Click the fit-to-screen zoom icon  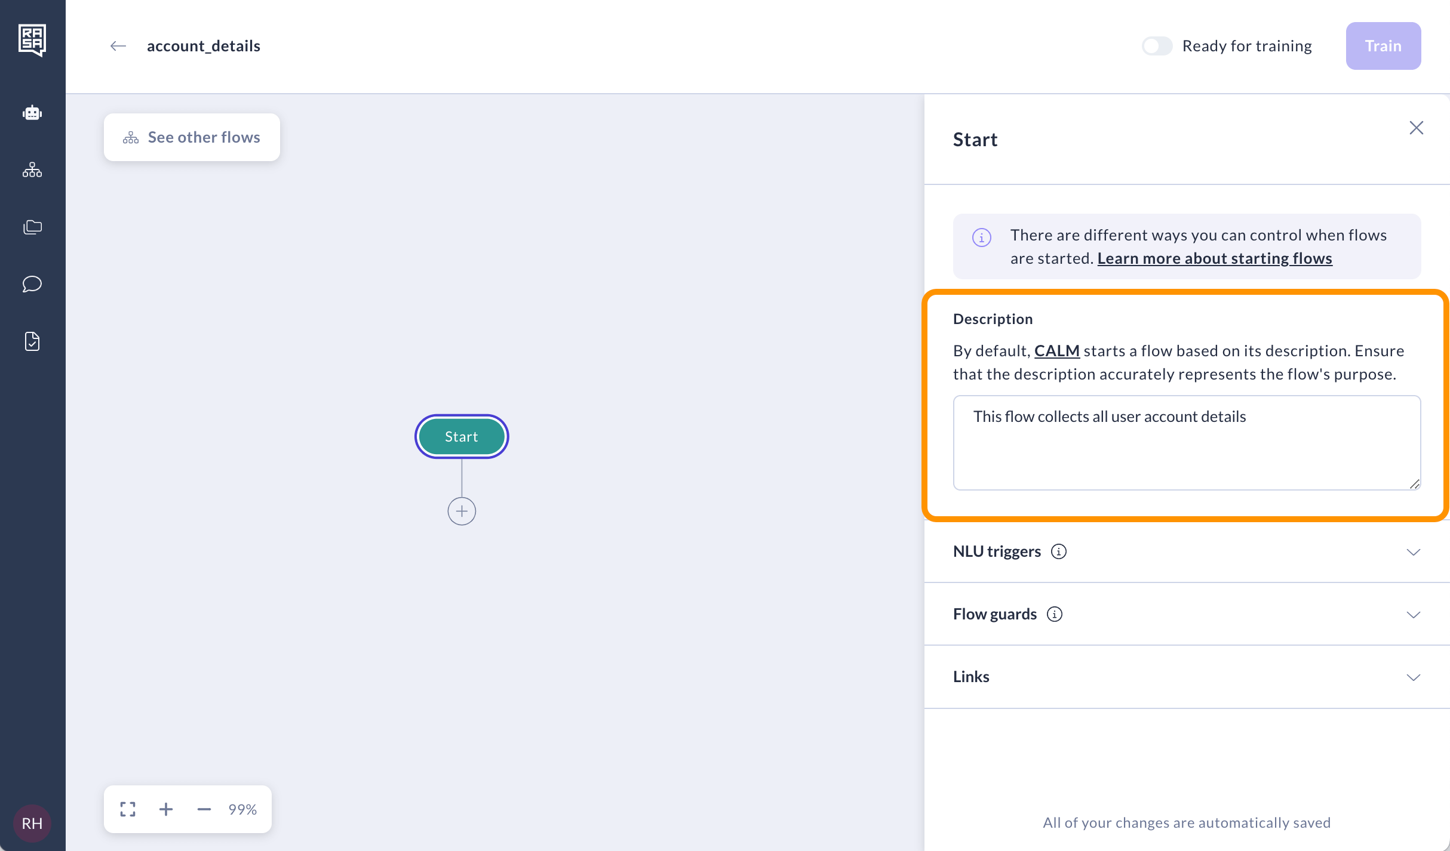pos(128,809)
